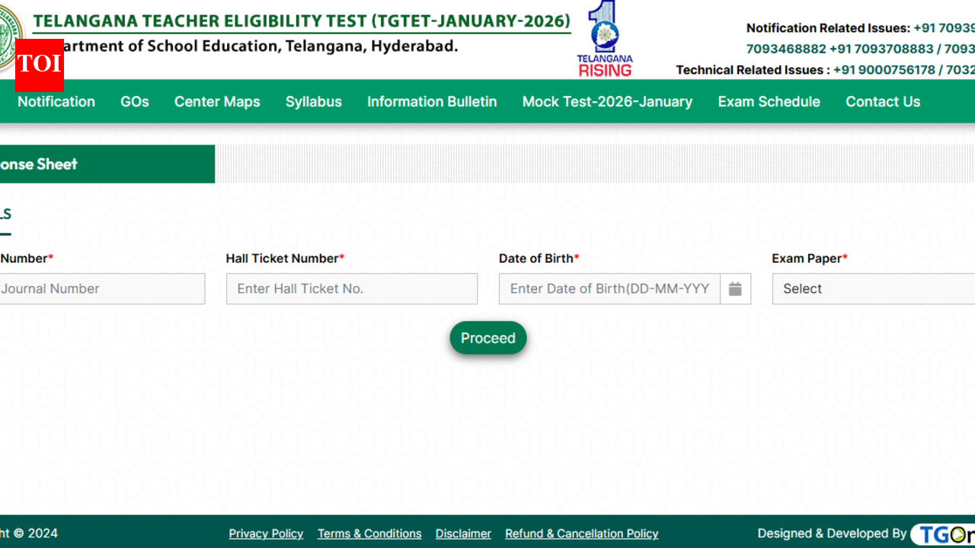Go to Mock Test-2026-January

607,101
